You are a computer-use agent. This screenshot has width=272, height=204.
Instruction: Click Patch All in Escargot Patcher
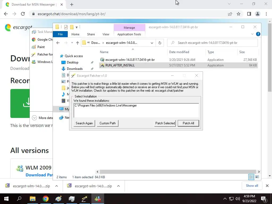(x=188, y=123)
